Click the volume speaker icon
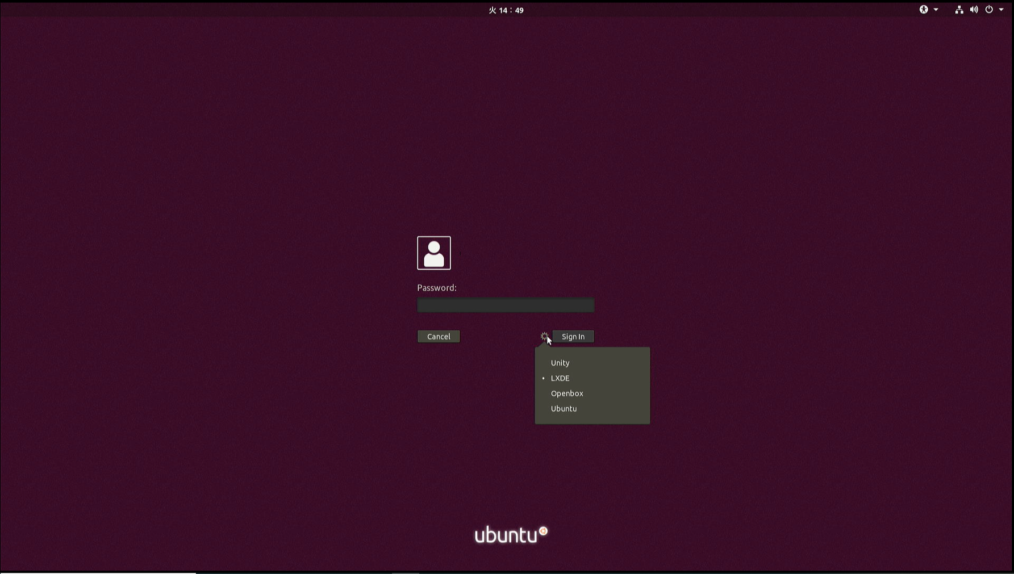 pos(974,10)
